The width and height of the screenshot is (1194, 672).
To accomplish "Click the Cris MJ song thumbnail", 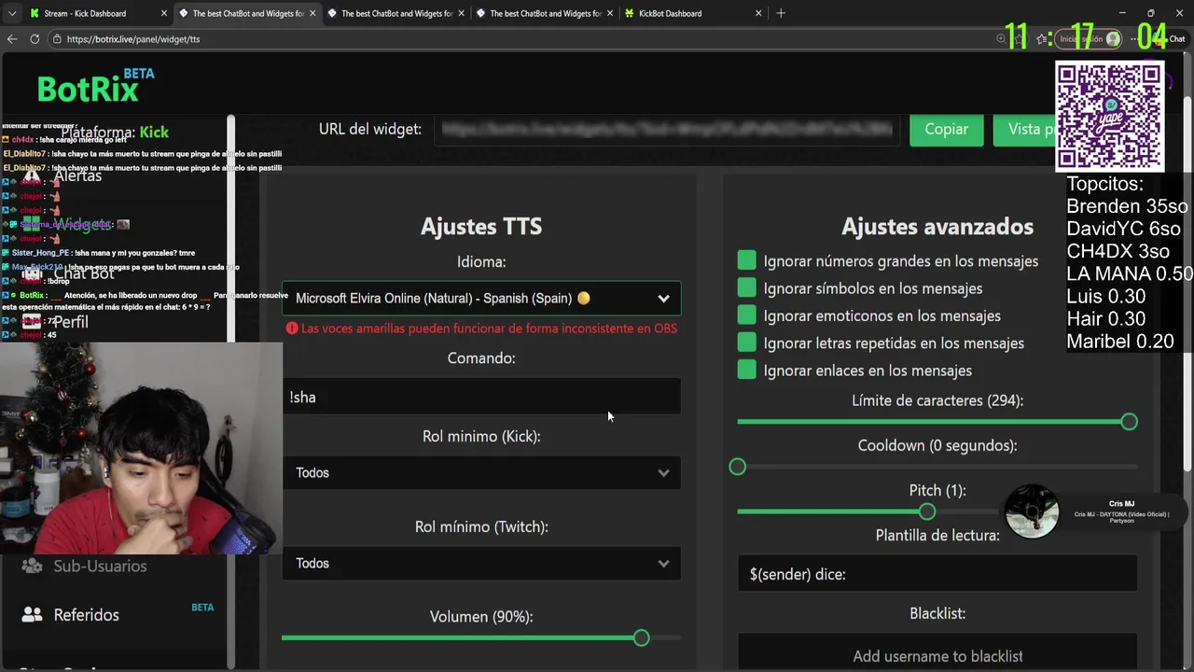I will click(x=1032, y=511).
